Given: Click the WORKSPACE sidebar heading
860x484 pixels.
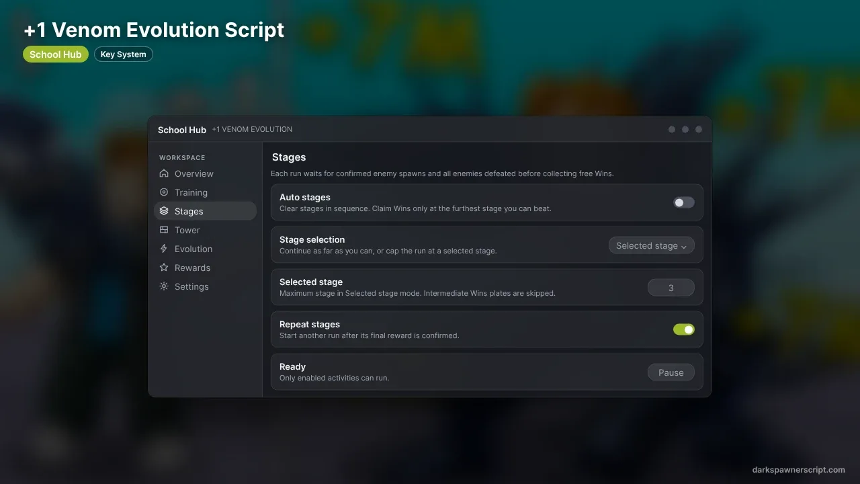Looking at the screenshot, I should [182, 158].
